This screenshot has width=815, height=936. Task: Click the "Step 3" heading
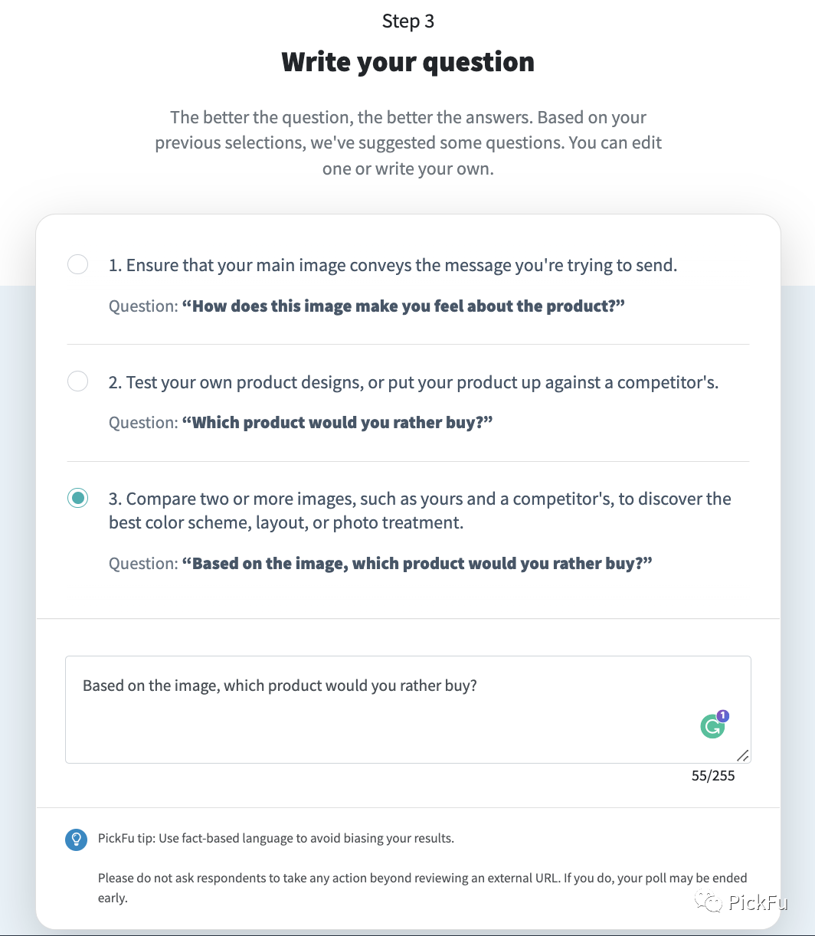point(407,21)
